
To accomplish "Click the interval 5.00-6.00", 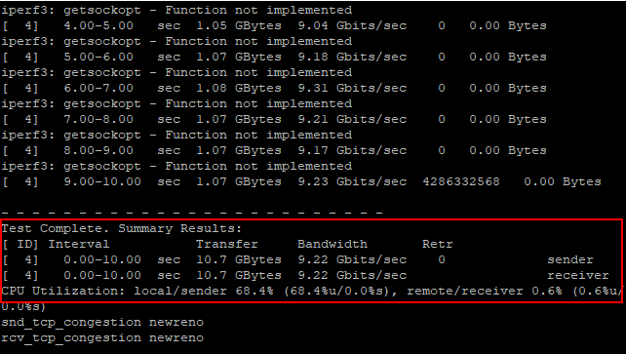I will click(98, 57).
